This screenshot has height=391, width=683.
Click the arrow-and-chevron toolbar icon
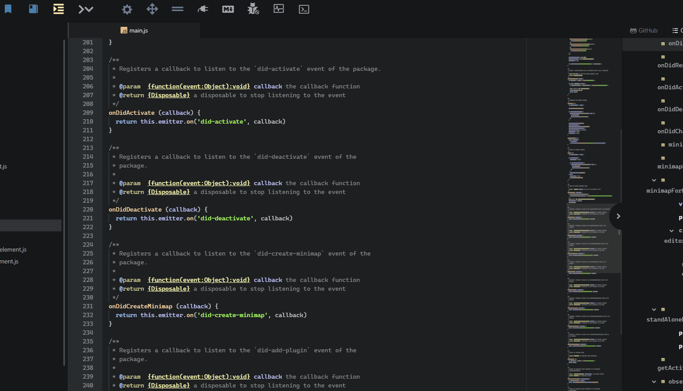(86, 9)
